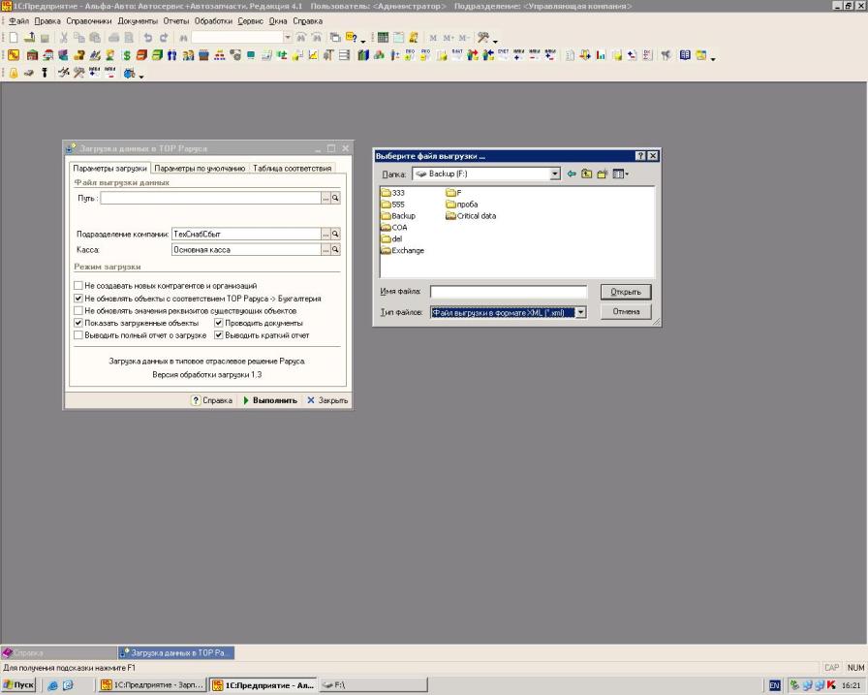Uncheck 'Проводить документы' checkbox
The height and width of the screenshot is (695, 868).
tap(219, 323)
